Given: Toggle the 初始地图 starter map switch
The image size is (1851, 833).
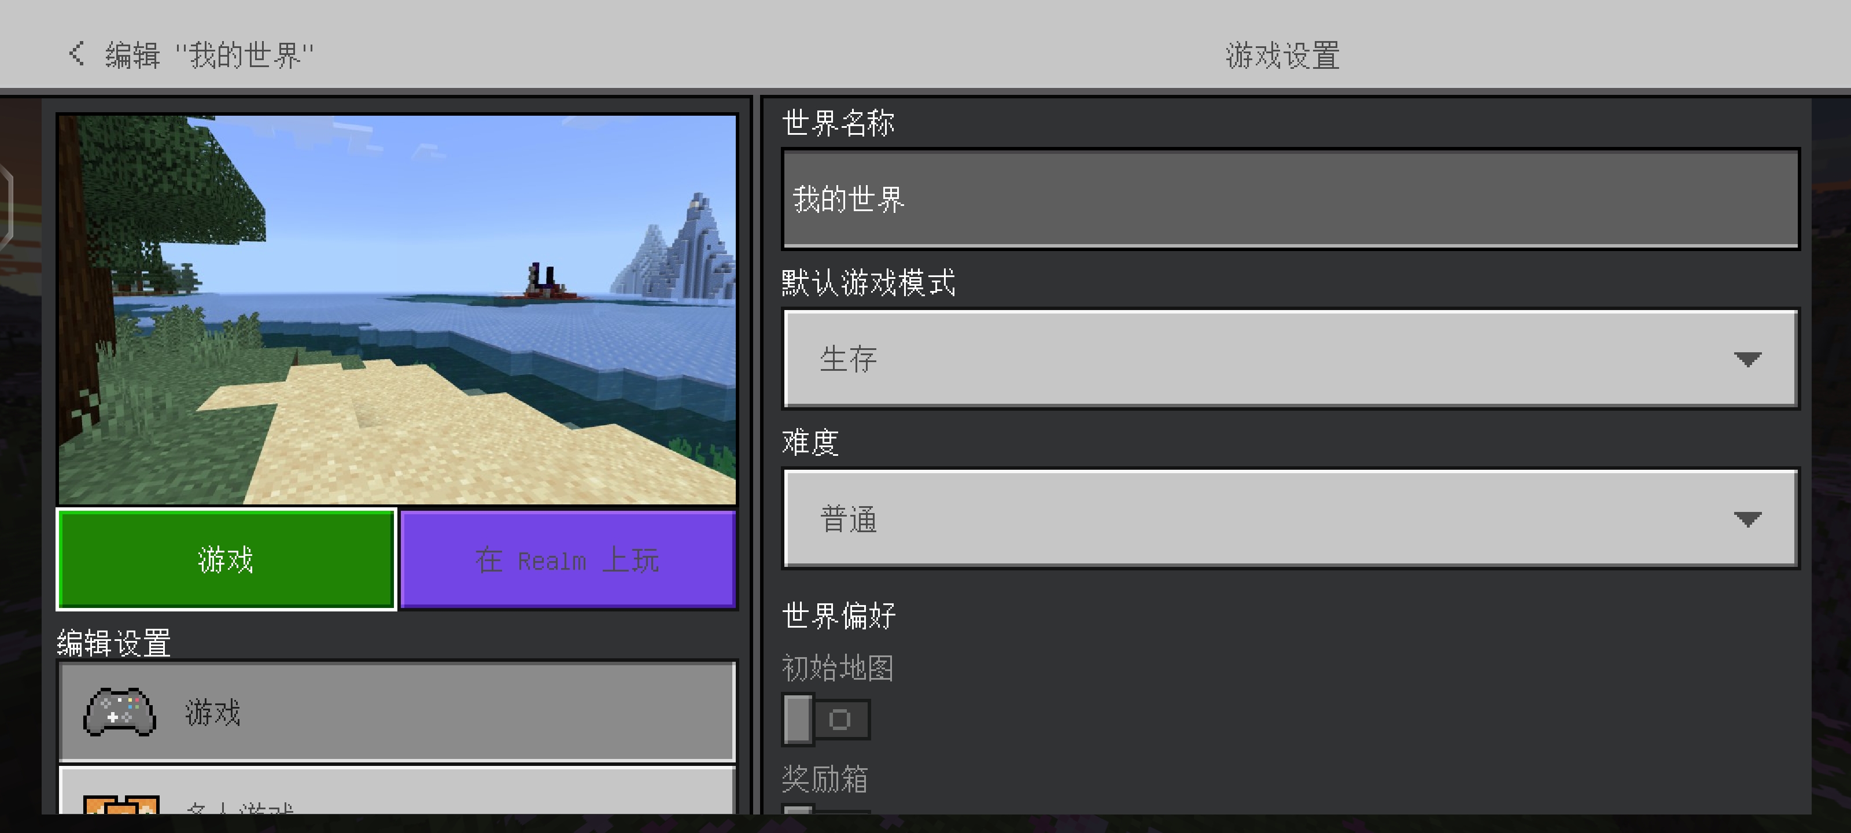Looking at the screenshot, I should [x=825, y=718].
